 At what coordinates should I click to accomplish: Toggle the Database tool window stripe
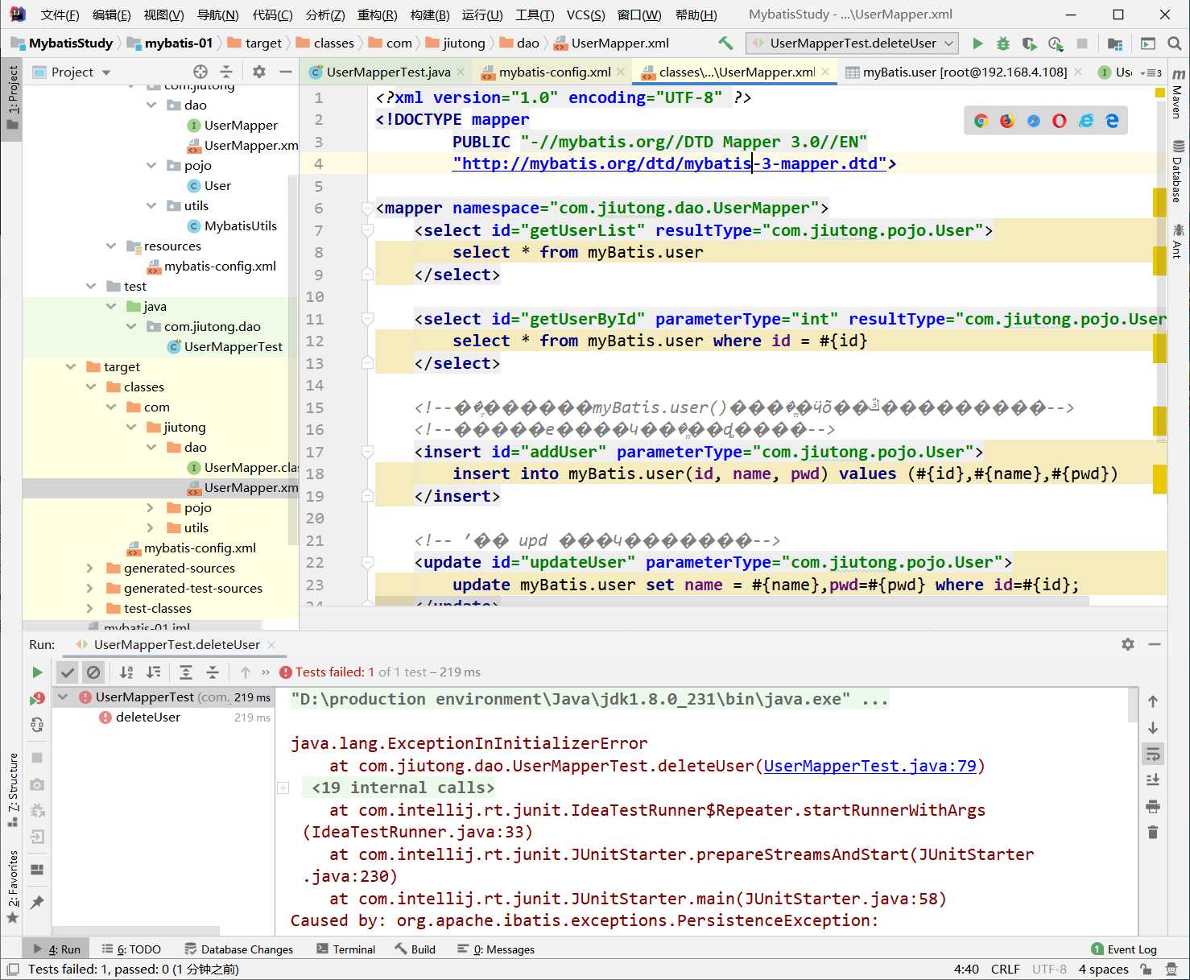tap(1178, 172)
